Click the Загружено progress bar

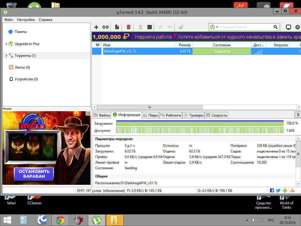tap(200, 123)
